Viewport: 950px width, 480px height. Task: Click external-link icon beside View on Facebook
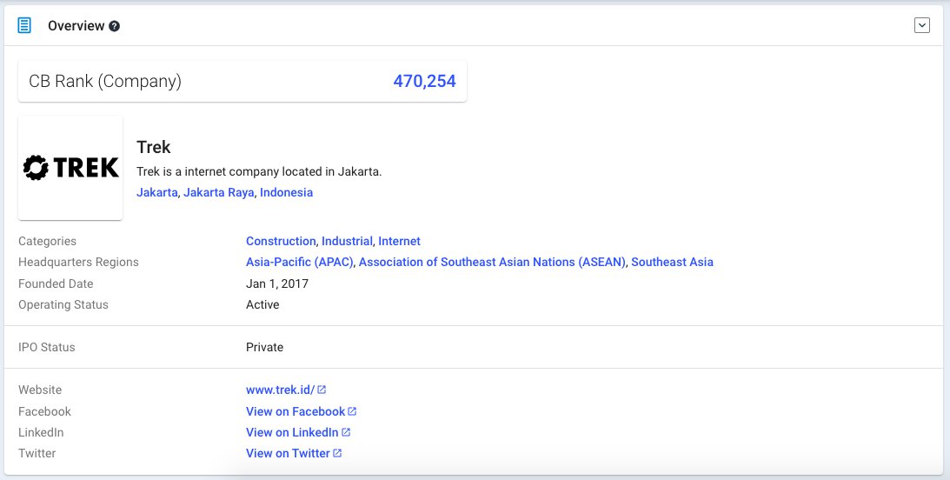click(352, 411)
